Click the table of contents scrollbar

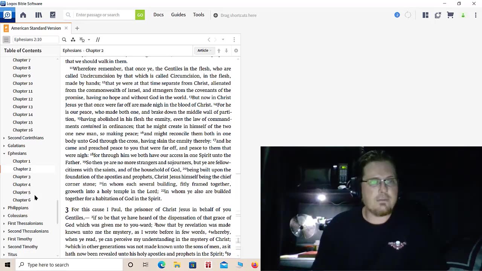point(58,212)
